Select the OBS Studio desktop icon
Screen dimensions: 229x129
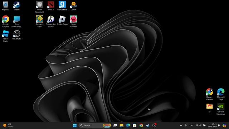[17, 35]
